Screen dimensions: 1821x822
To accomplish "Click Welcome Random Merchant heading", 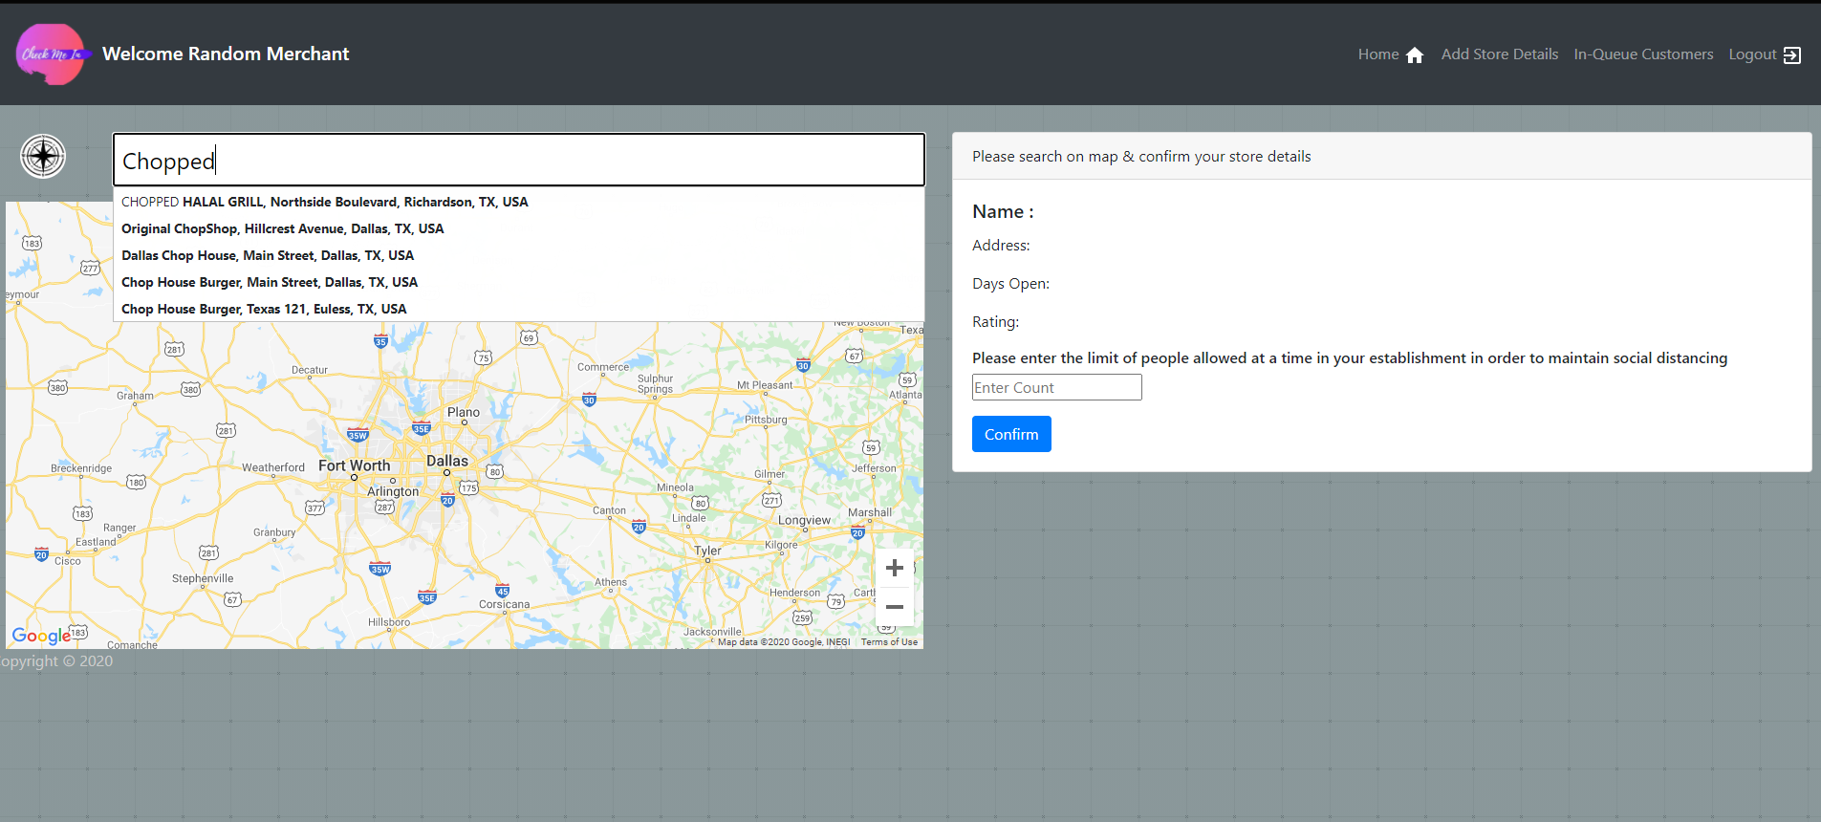I will tap(226, 54).
